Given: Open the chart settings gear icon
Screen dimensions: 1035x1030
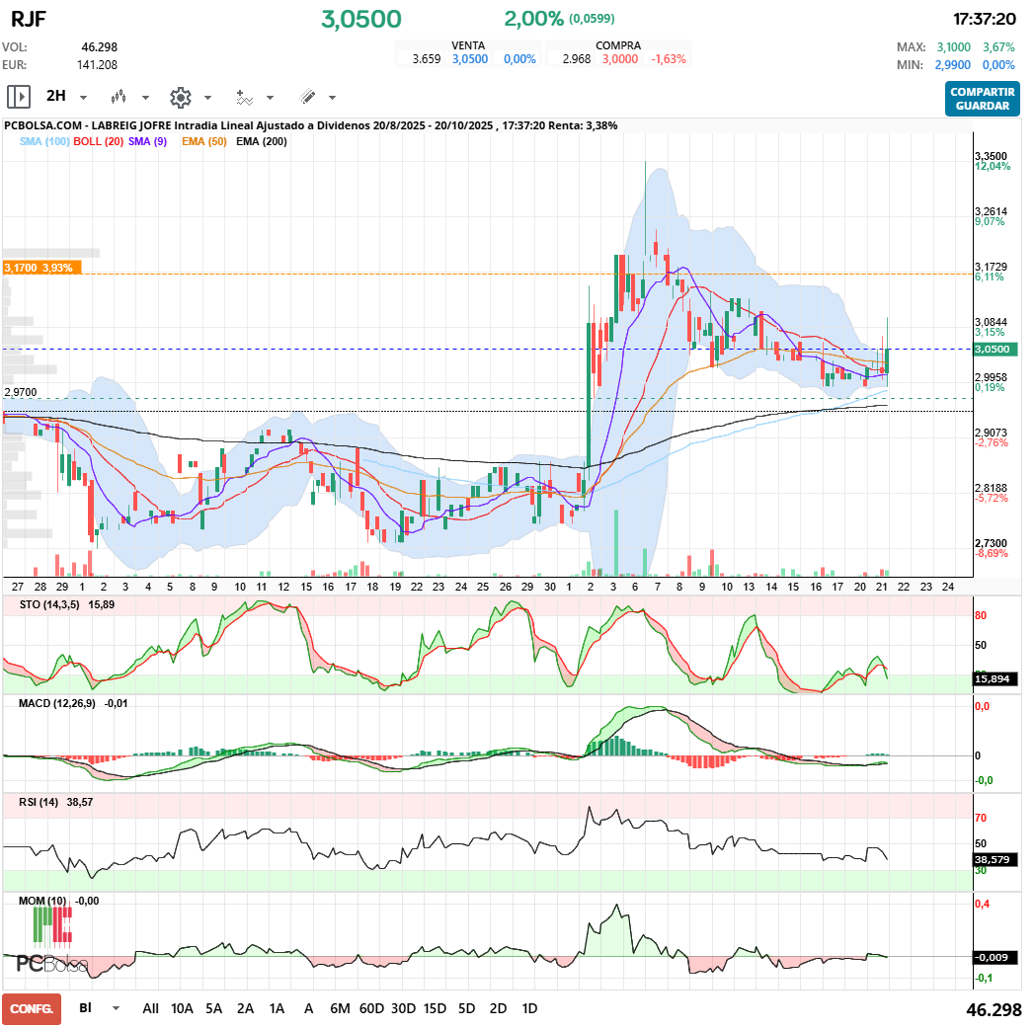Looking at the screenshot, I should coord(180,97).
